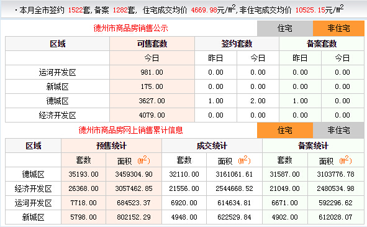367x227 pixels.
Task: Click 德城区 yesterday's 签约 value 1.00
Action: (215, 101)
